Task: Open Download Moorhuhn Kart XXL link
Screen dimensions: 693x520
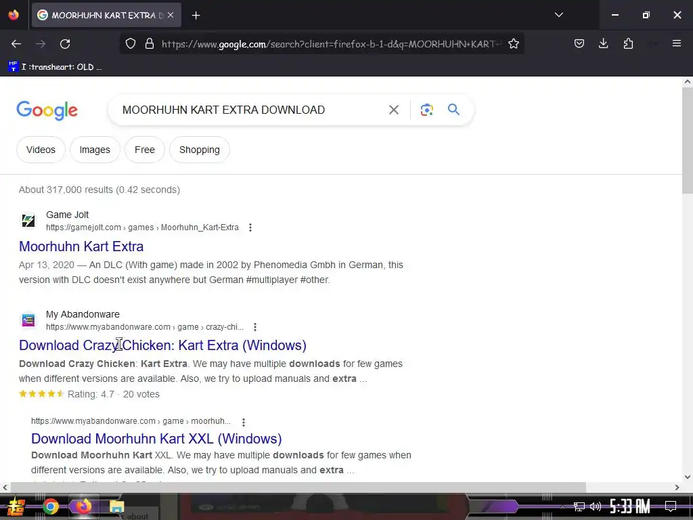Action: point(156,439)
